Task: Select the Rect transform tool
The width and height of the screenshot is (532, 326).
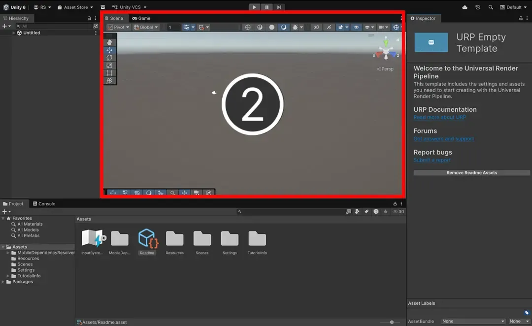Action: click(109, 73)
